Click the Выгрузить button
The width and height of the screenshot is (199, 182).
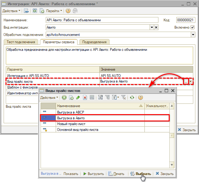pyautogui.click(x=94, y=174)
